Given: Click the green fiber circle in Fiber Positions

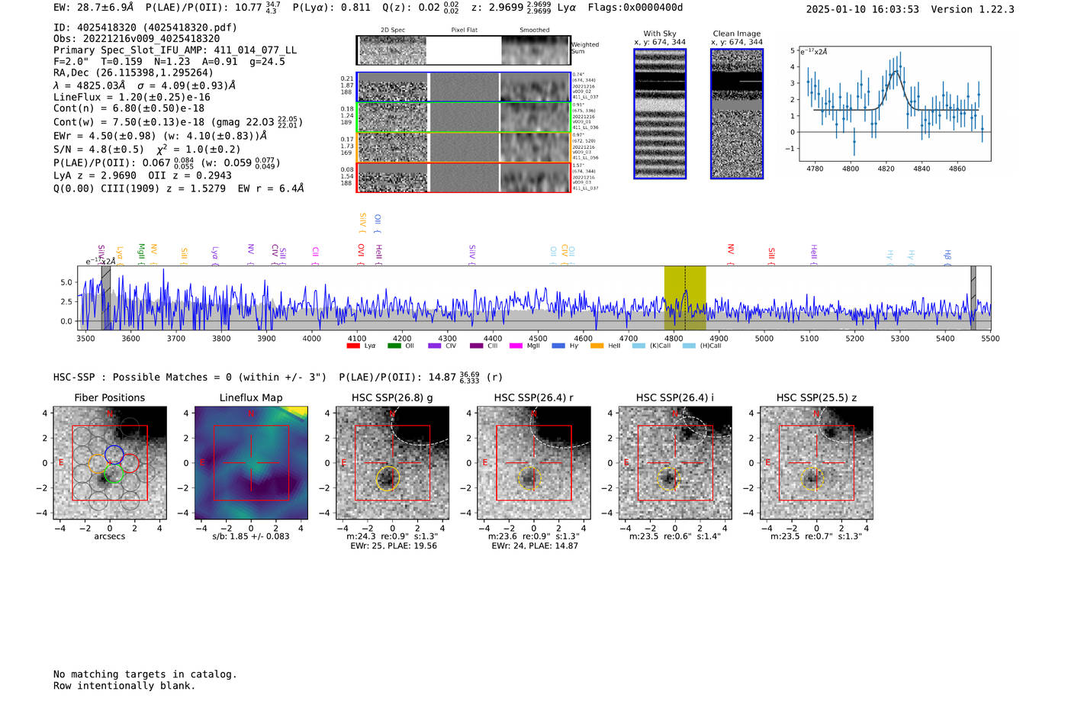Looking at the screenshot, I should 114,474.
